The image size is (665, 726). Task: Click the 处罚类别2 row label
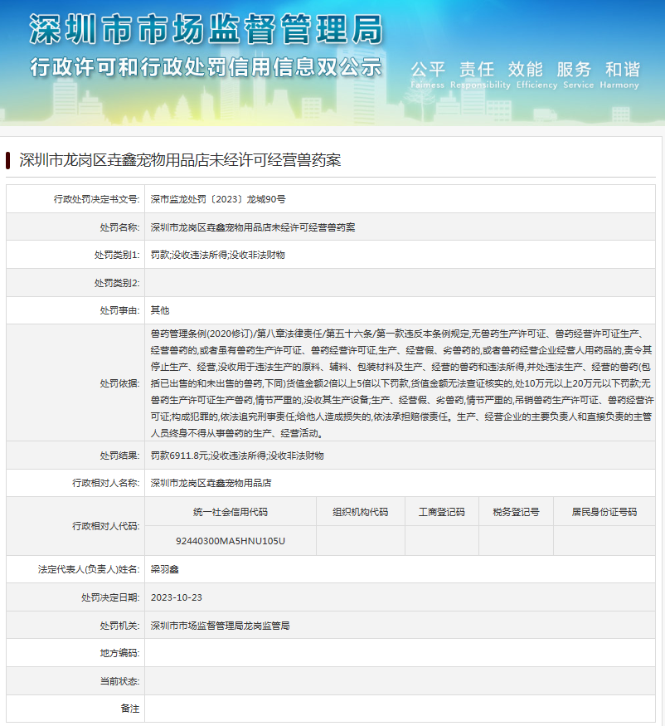pos(117,283)
